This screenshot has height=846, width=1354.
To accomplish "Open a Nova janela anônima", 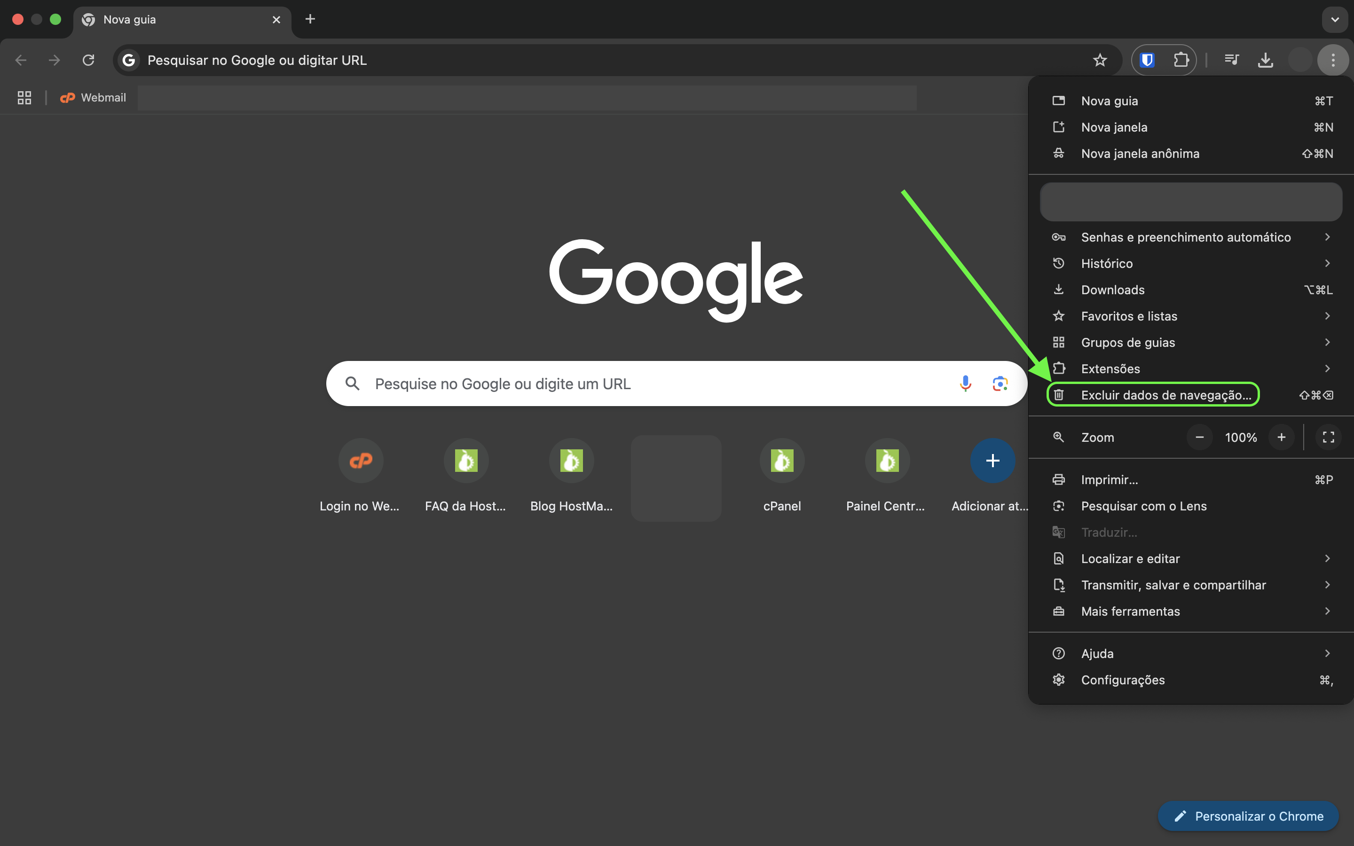I will coord(1190,153).
